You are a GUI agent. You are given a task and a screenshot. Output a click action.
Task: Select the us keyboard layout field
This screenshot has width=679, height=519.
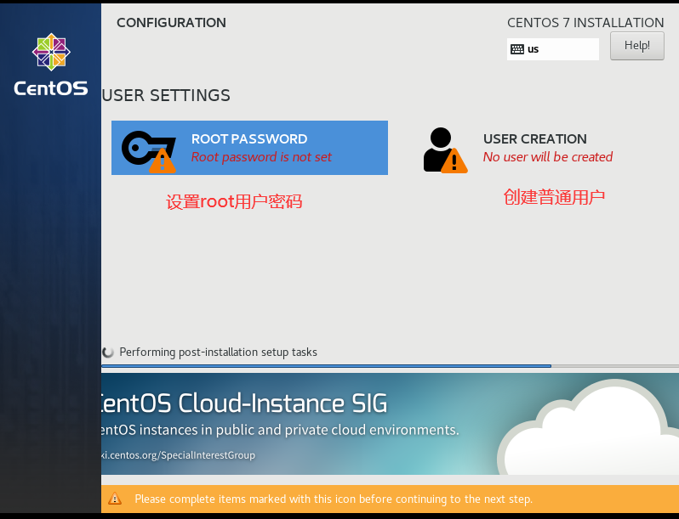point(553,49)
